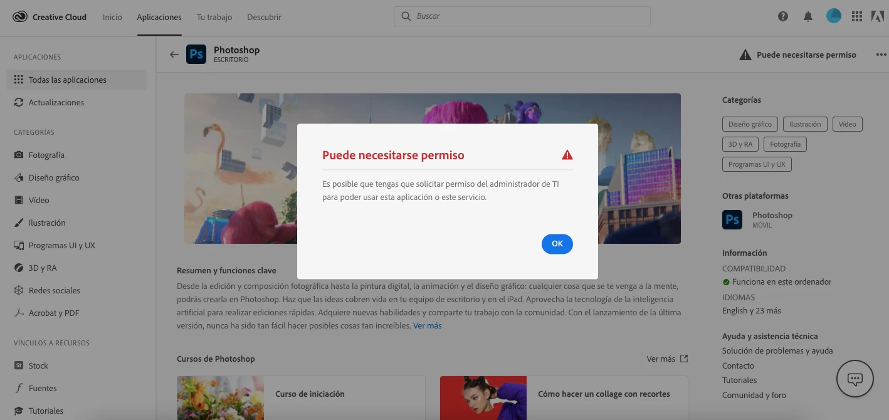
Task: Click the warning triangle beside permission notice
Action: (745, 55)
